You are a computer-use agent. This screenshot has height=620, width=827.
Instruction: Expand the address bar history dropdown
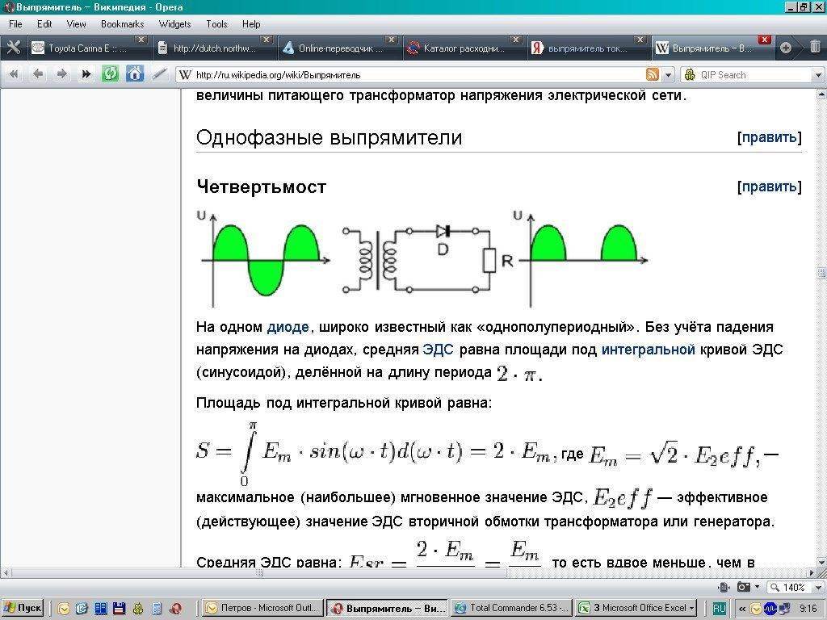click(669, 75)
